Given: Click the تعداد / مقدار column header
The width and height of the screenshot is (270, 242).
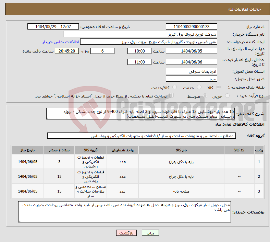Looking at the screenshot, I should pyautogui.click(x=59, y=150).
